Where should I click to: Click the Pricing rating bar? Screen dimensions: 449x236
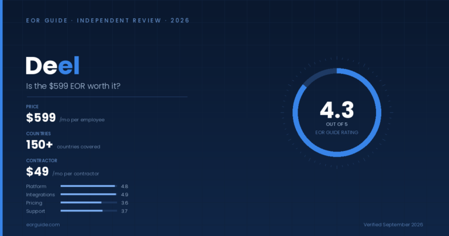click(89, 203)
